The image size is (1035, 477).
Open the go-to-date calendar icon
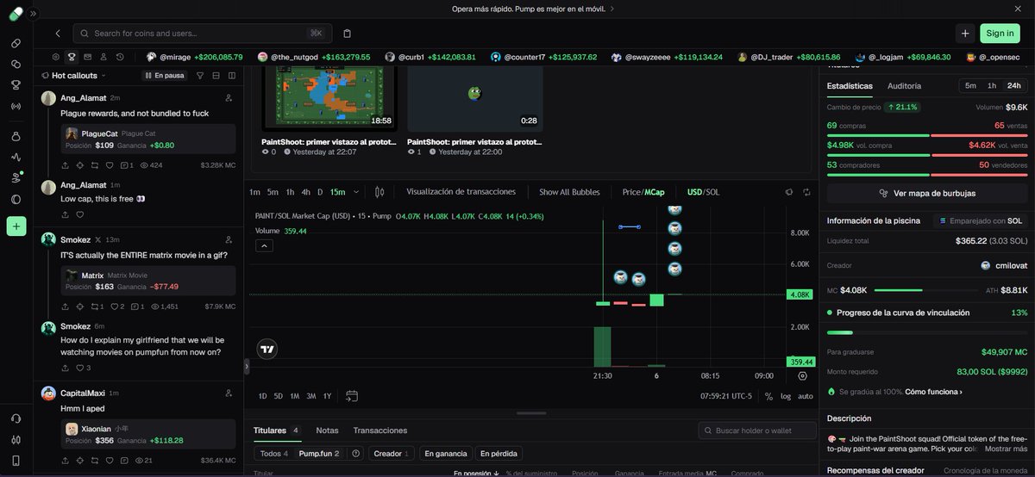point(352,396)
